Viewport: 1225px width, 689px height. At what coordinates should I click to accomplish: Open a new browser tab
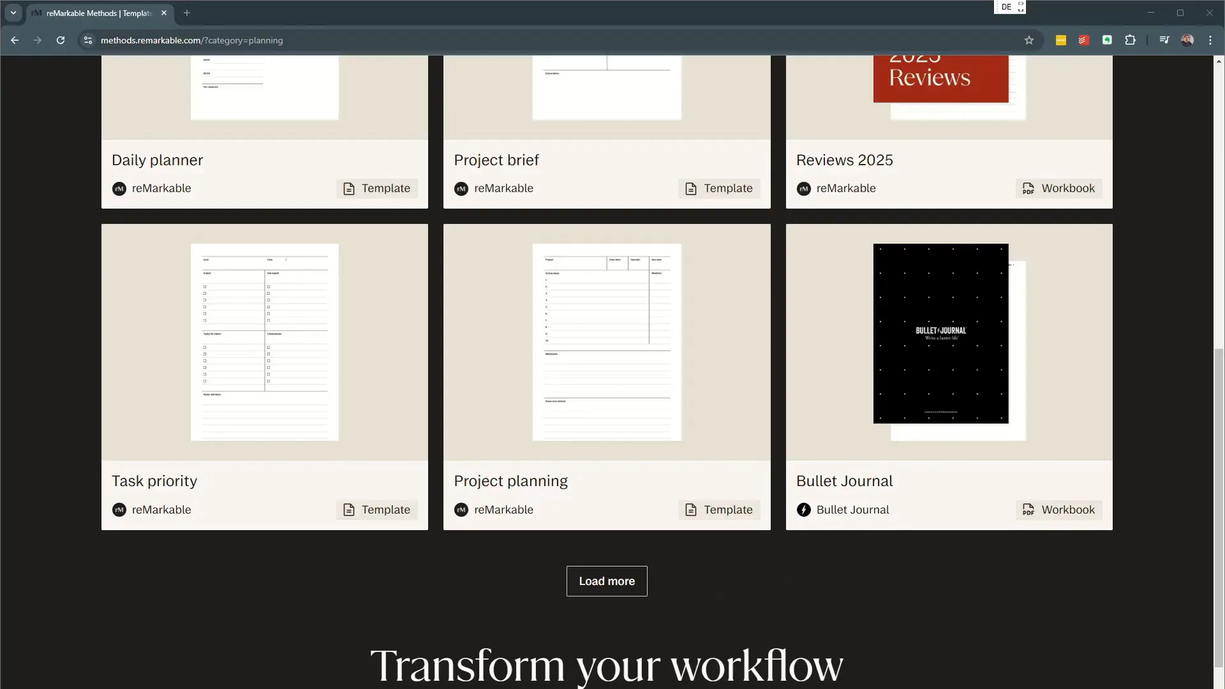[187, 13]
